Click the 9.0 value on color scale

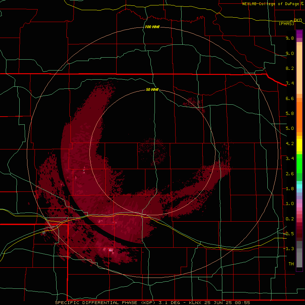[x=290, y=53]
